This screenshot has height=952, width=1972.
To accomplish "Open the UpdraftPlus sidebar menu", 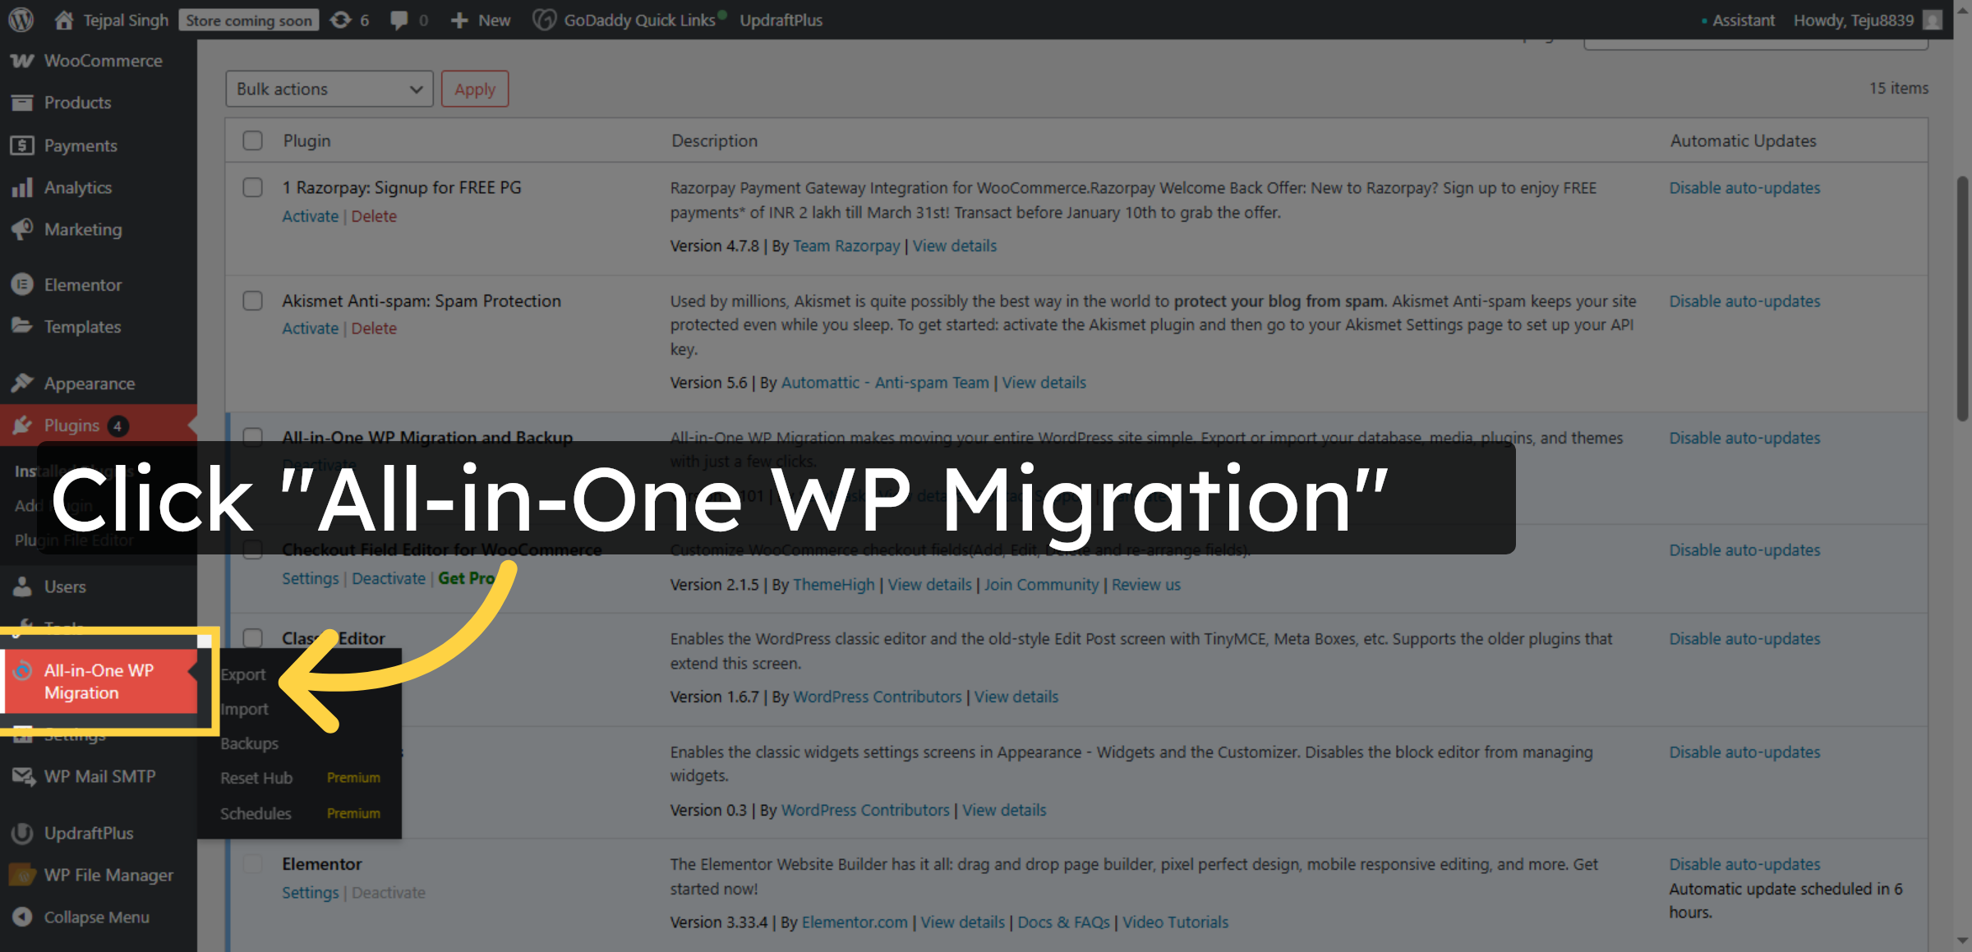I will click(89, 833).
